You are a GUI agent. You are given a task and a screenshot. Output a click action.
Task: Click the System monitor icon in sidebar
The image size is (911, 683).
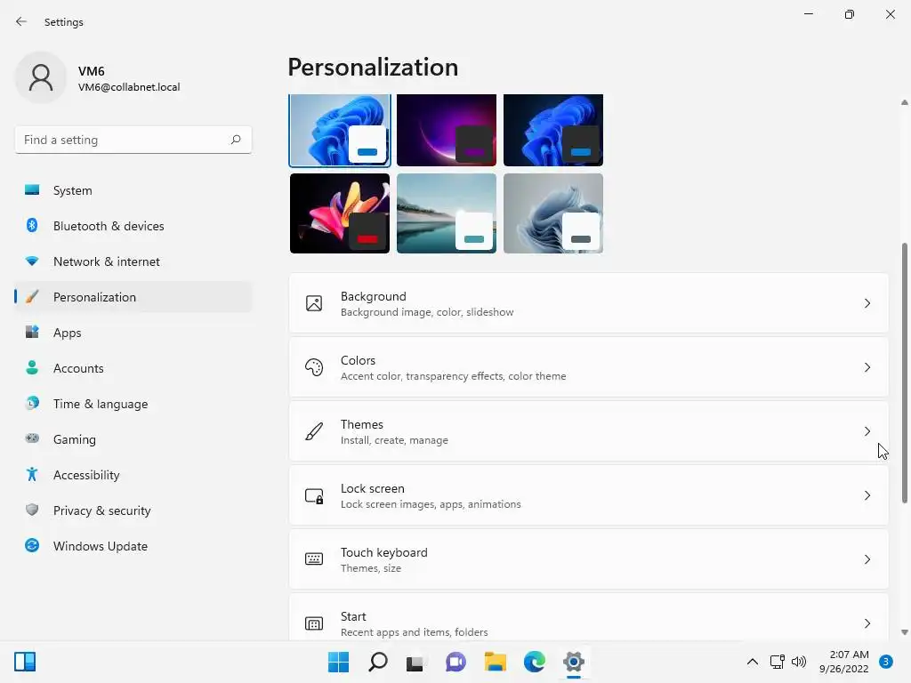coord(32,190)
